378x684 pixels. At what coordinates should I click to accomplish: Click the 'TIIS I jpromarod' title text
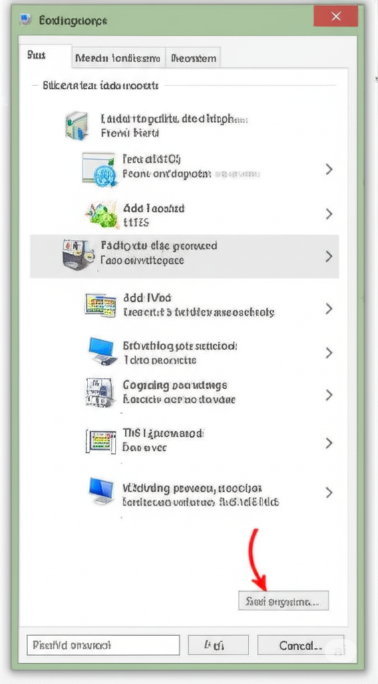[x=163, y=434]
